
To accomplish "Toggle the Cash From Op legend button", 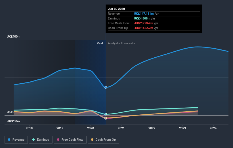I will 103,140.
